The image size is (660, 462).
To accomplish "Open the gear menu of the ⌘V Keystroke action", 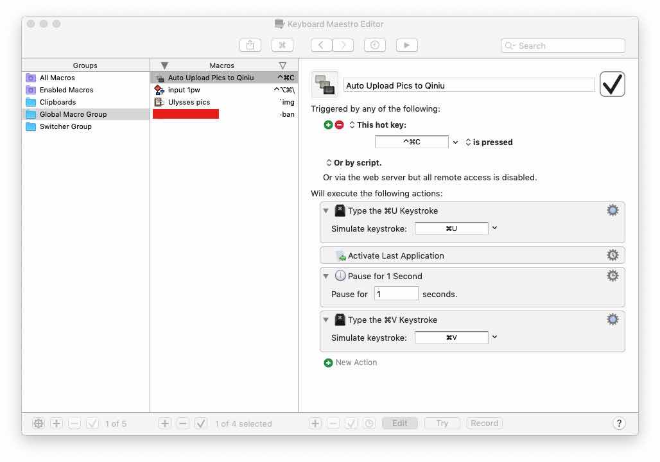I will coord(612,320).
